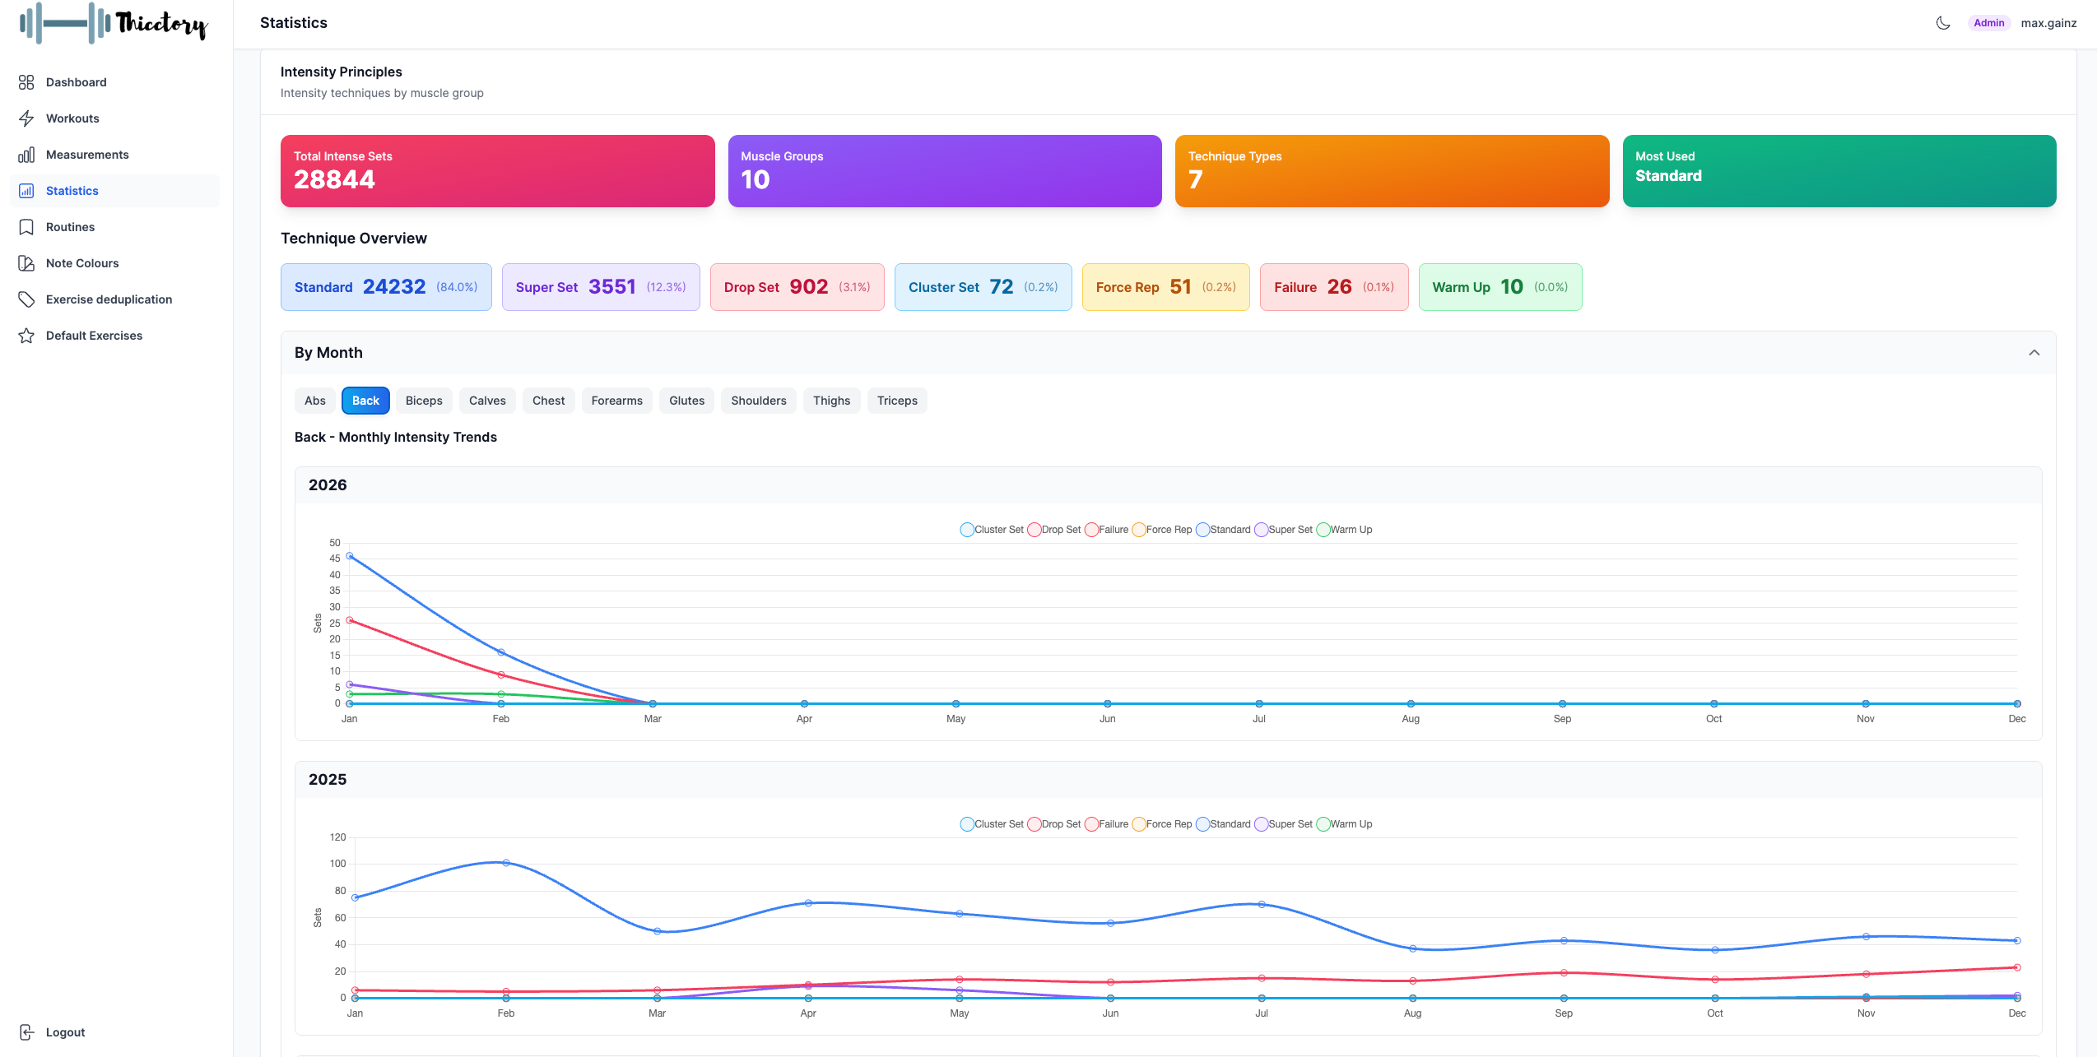Screen dimensions: 2097x1057
Task: Open the Measurements section
Action: coord(26,155)
